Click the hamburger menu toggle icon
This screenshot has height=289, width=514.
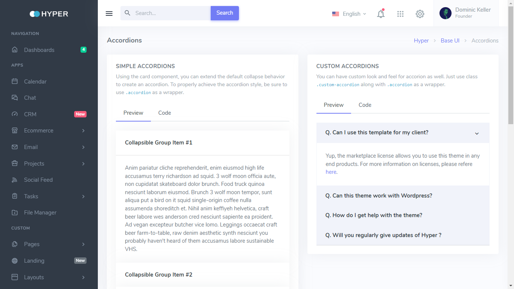109,14
